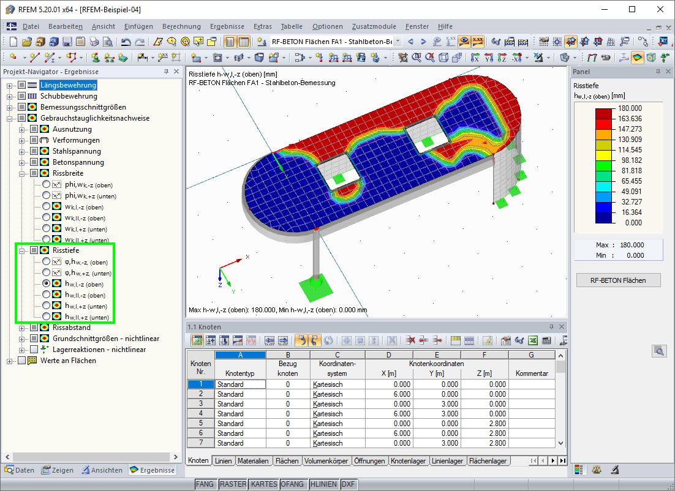The image size is (675, 491).
Task: Select radio button hw,II,+z (unten)
Action: (46, 317)
